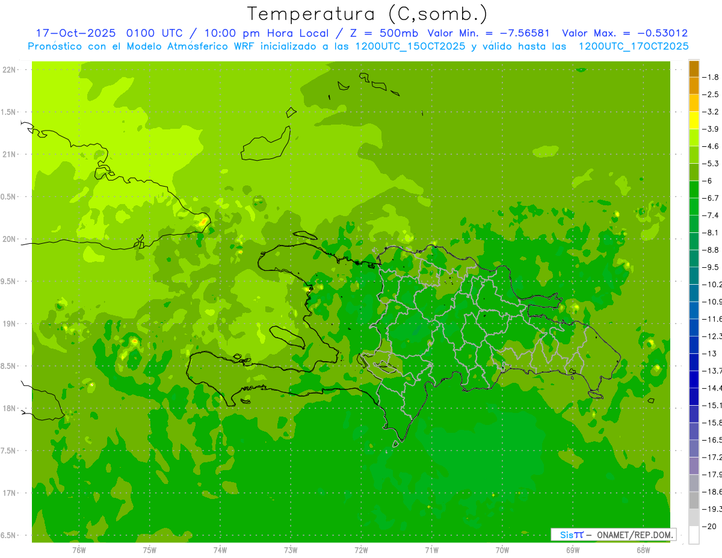This screenshot has height=558, width=722.
Task: Click the "-13" legend value
Action: [710, 354]
